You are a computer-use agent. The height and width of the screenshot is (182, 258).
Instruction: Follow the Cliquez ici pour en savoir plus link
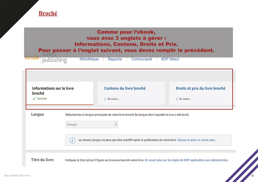point(196,140)
